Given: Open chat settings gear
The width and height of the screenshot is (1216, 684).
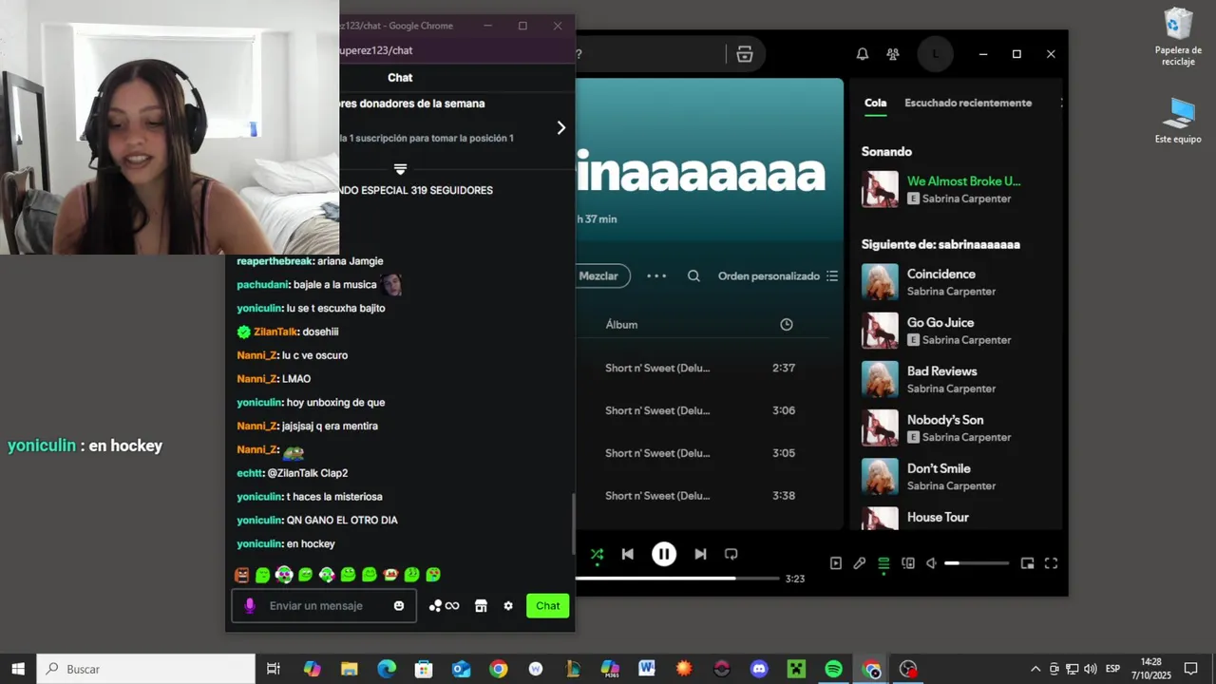Looking at the screenshot, I should click(508, 606).
